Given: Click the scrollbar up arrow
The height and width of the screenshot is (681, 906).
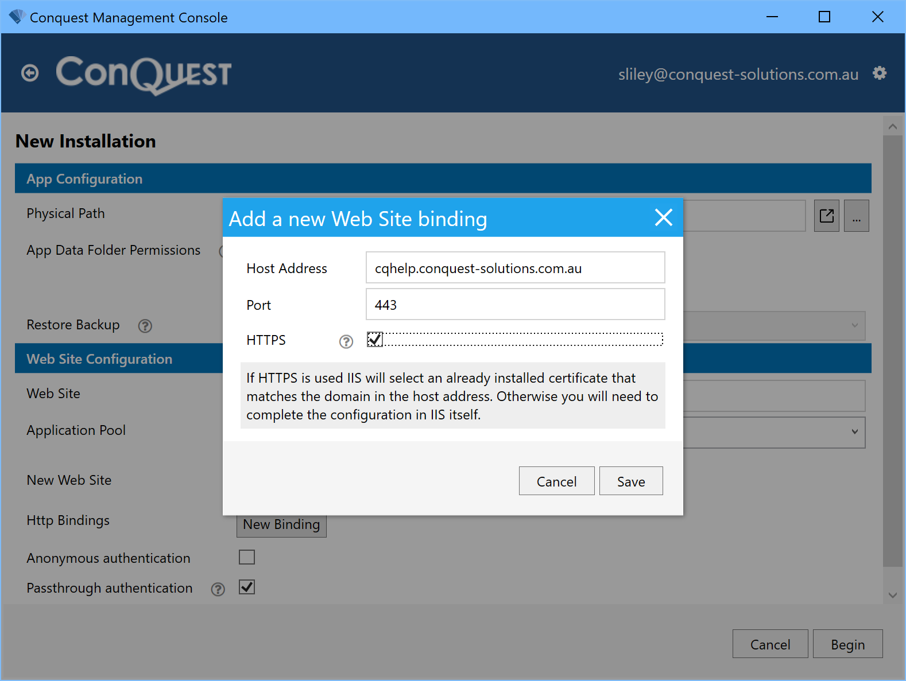Looking at the screenshot, I should 892,126.
